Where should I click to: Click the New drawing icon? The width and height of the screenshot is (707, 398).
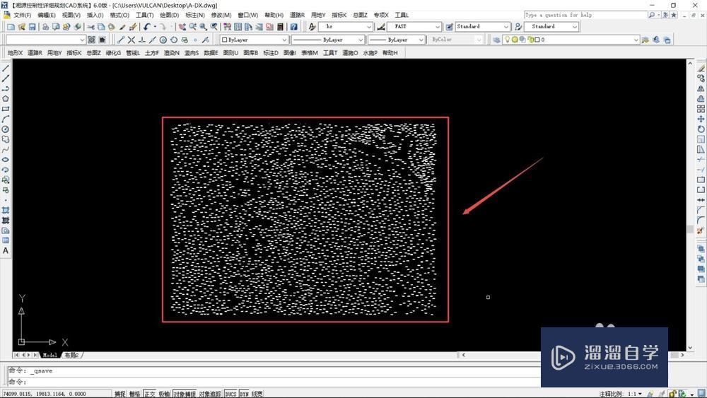click(11, 27)
